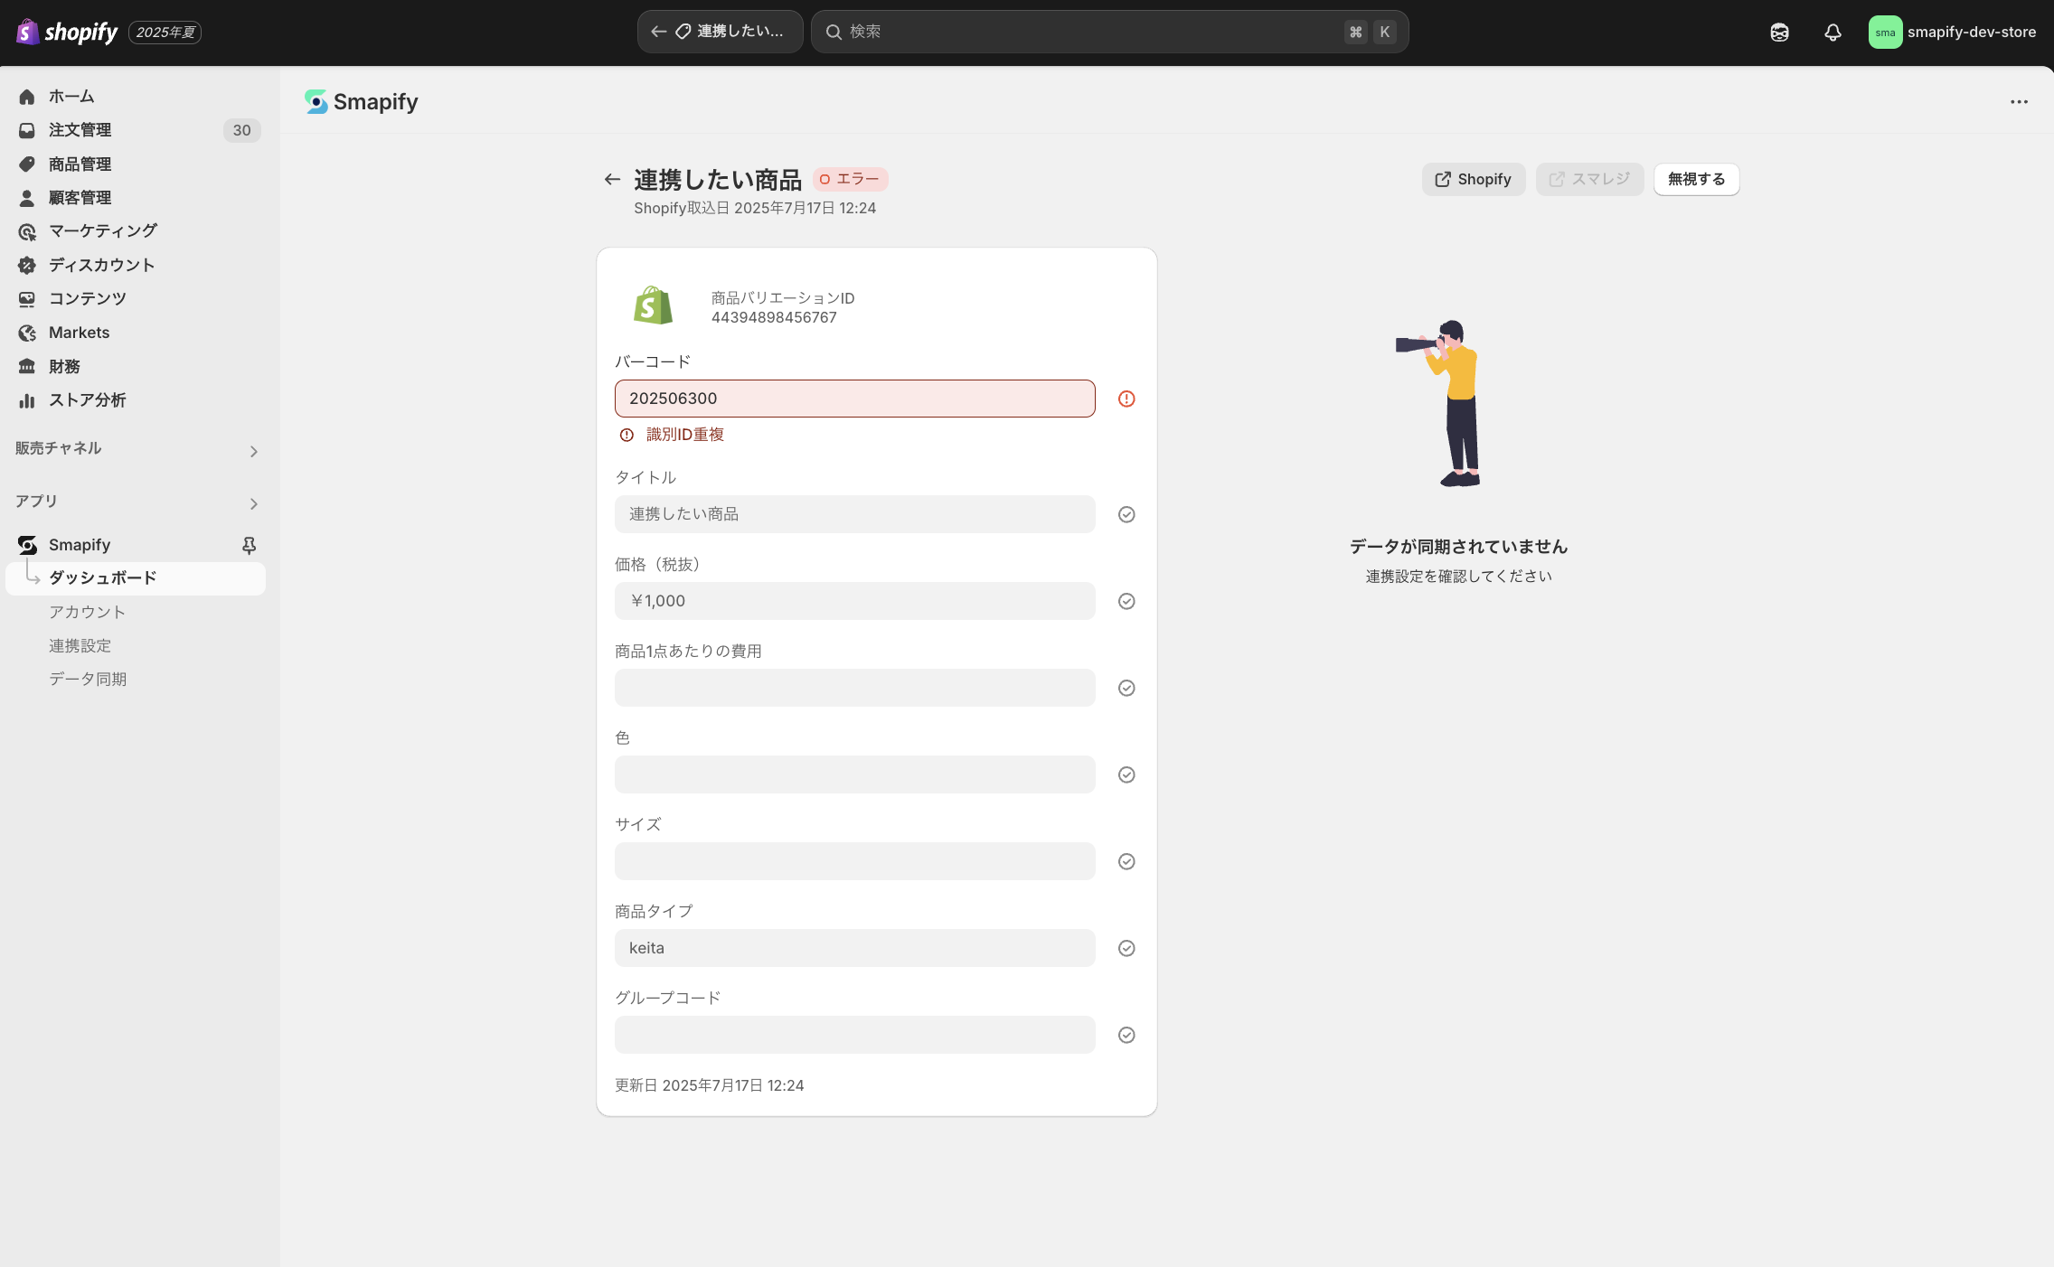Select ダッシュボード under Smapify
The image size is (2054, 1267).
(x=136, y=578)
